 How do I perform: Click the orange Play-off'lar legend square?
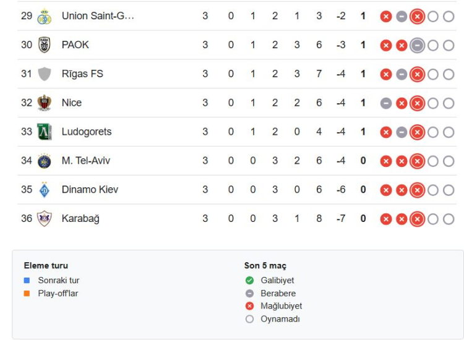point(27,293)
